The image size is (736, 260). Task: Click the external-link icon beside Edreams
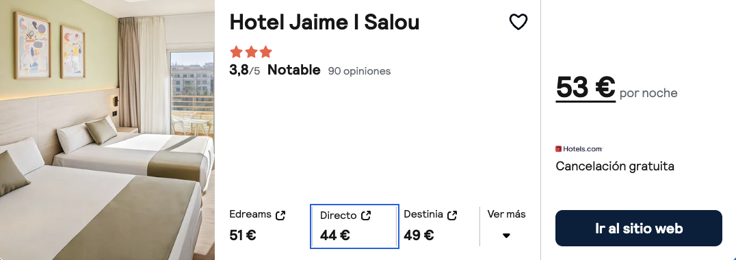click(x=280, y=216)
